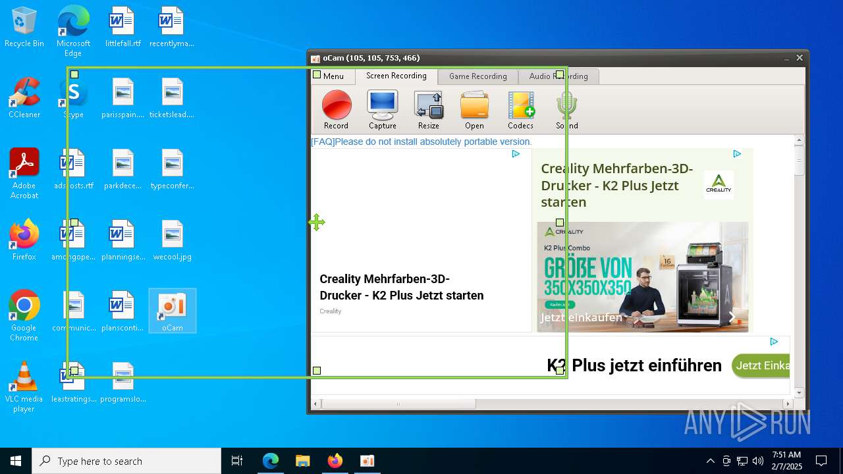
Task: Click the vertical scrollbar down arrow in oCam
Action: click(x=800, y=392)
